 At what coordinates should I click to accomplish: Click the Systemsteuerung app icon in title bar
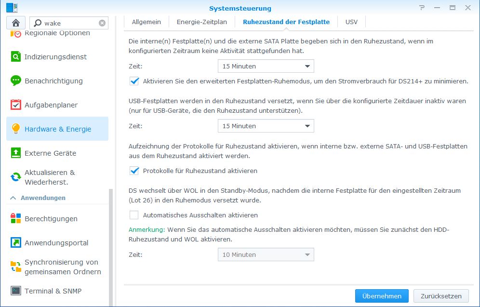[12, 8]
